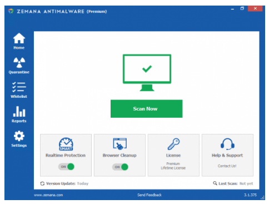269x204 pixels.
Task: Select the Quarantine label in sidebar
Action: click(x=19, y=72)
